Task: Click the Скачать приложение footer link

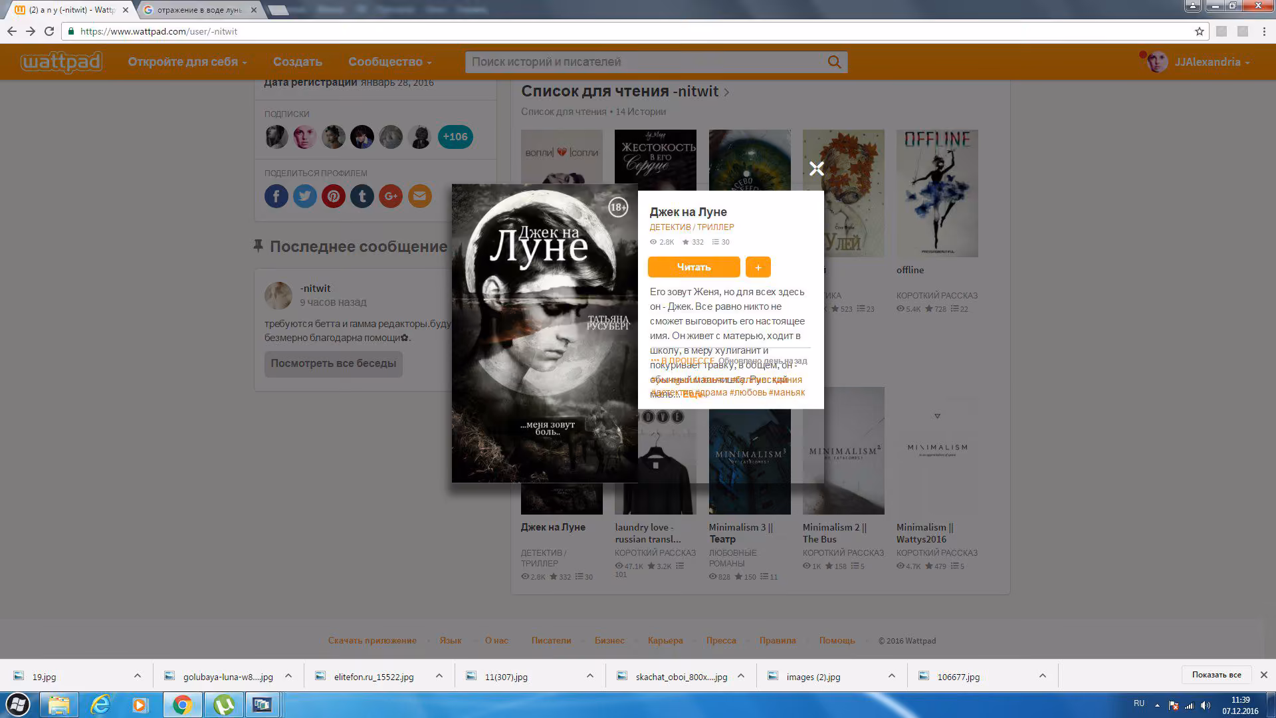Action: click(372, 641)
